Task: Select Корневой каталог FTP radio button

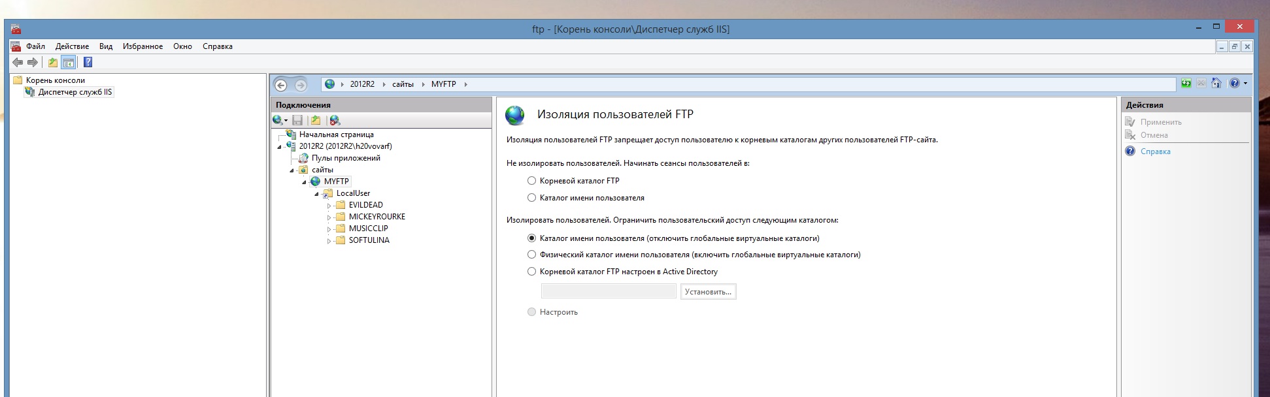Action: [531, 181]
